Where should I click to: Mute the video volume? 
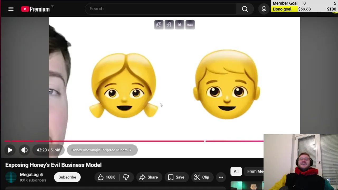(25, 150)
